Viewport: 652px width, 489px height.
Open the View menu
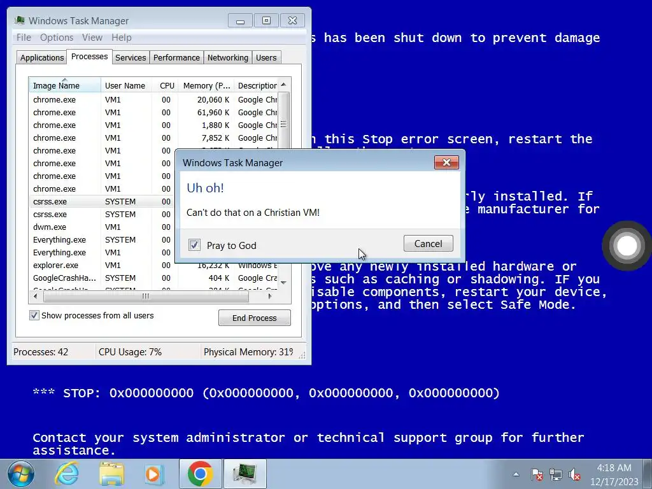(92, 38)
